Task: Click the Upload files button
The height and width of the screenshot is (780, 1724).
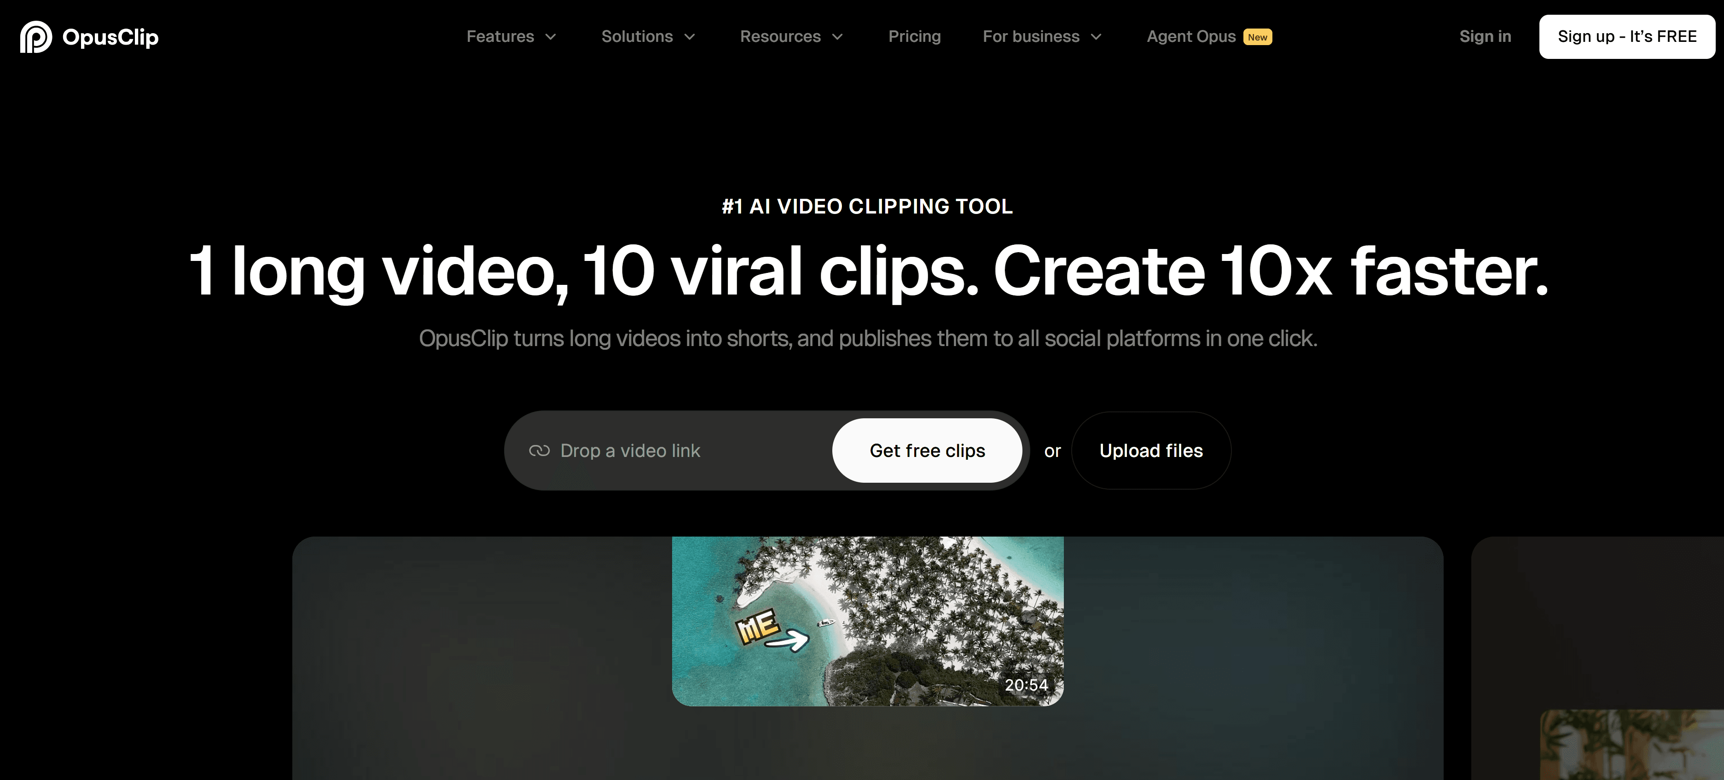Action: pyautogui.click(x=1150, y=450)
